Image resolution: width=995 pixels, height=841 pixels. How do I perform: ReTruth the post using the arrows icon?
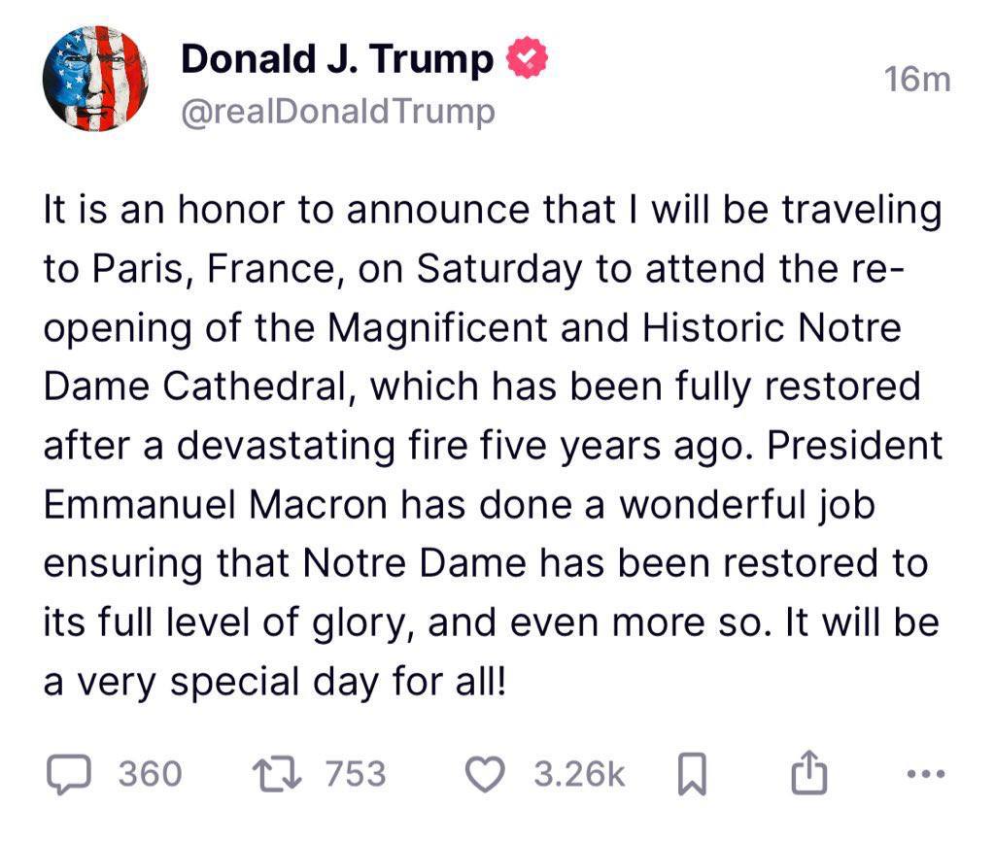(x=279, y=773)
